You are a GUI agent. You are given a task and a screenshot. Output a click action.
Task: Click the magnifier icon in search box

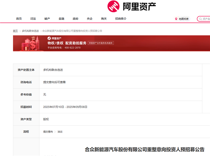point(200,19)
